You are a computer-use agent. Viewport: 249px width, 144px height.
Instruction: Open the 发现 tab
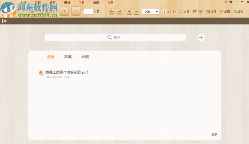pyautogui.click(x=110, y=3)
